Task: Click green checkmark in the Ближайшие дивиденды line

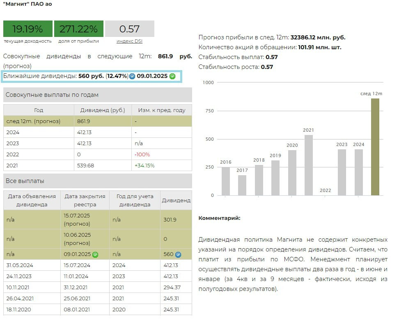Action: (172, 76)
